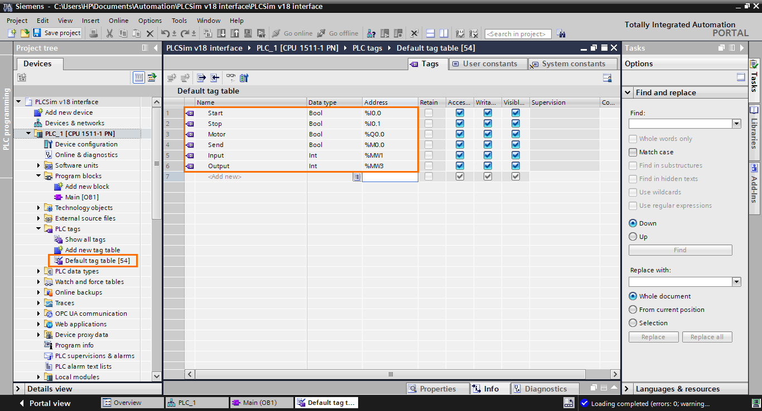Viewport: 762px width, 411px height.
Task: Open project using folder toolbar icon
Action: coord(25,33)
